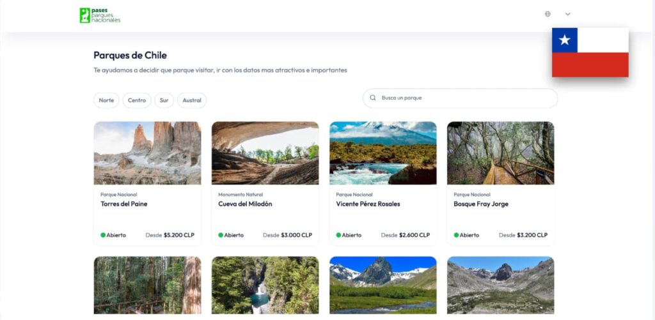Click Cueva del Milodón green status dot
Viewport: 655px width, 320px height.
pyautogui.click(x=221, y=235)
